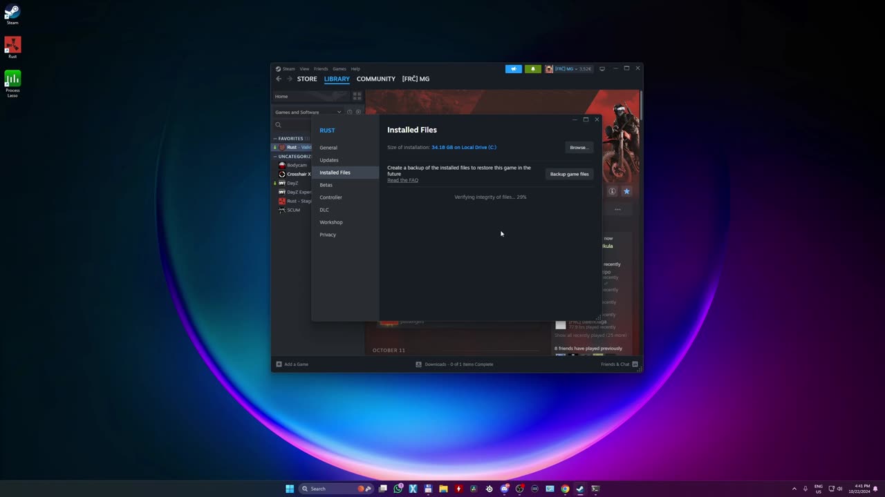This screenshot has width=885, height=497.
Task: Open the three-dots more options button
Action: click(617, 209)
